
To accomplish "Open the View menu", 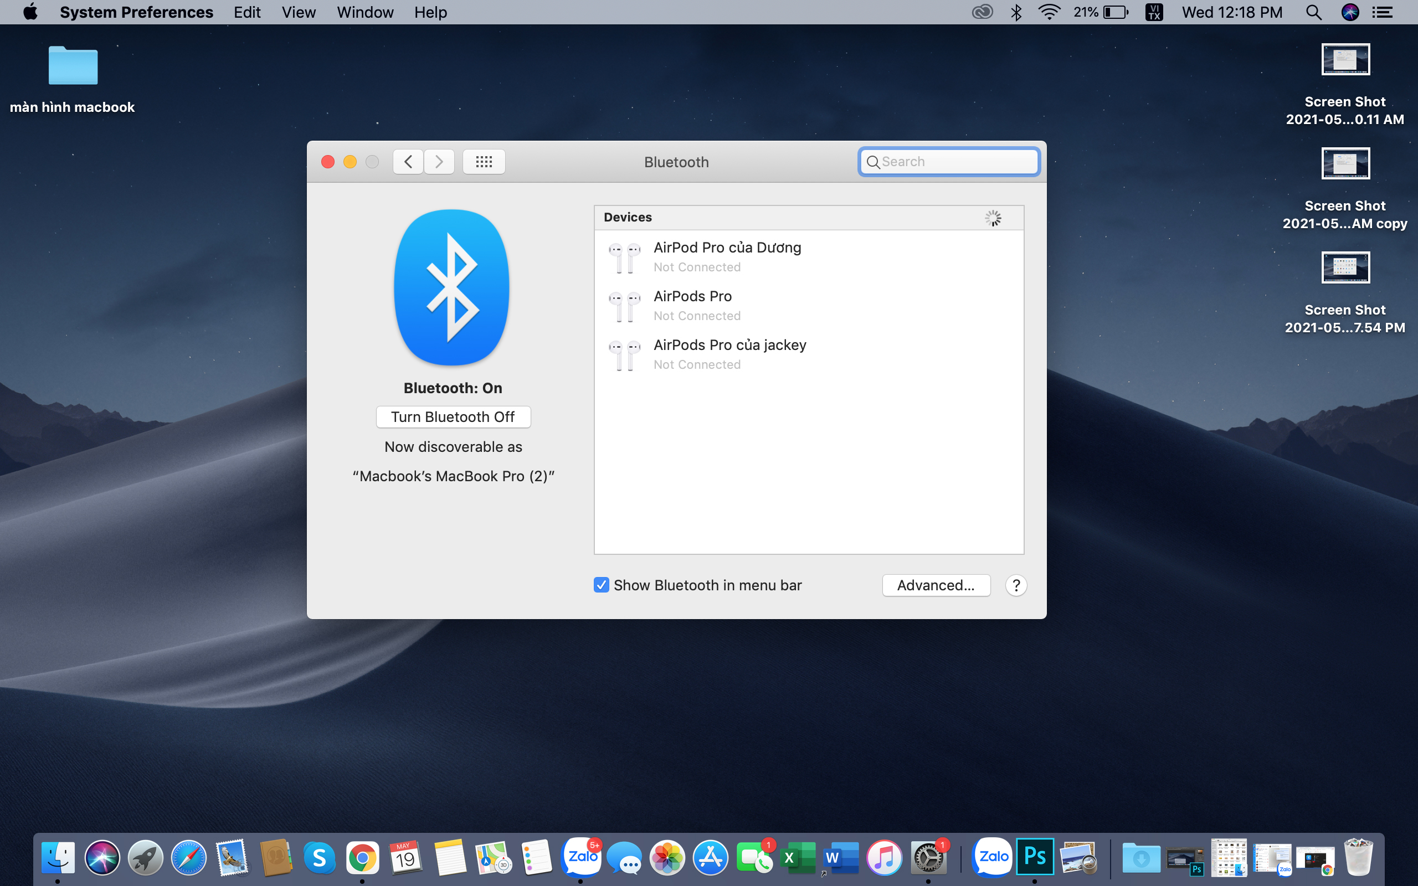I will [x=298, y=12].
